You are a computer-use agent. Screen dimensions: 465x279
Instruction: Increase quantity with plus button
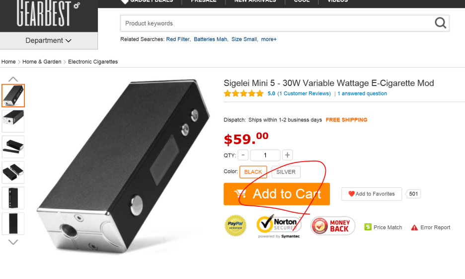click(x=287, y=155)
